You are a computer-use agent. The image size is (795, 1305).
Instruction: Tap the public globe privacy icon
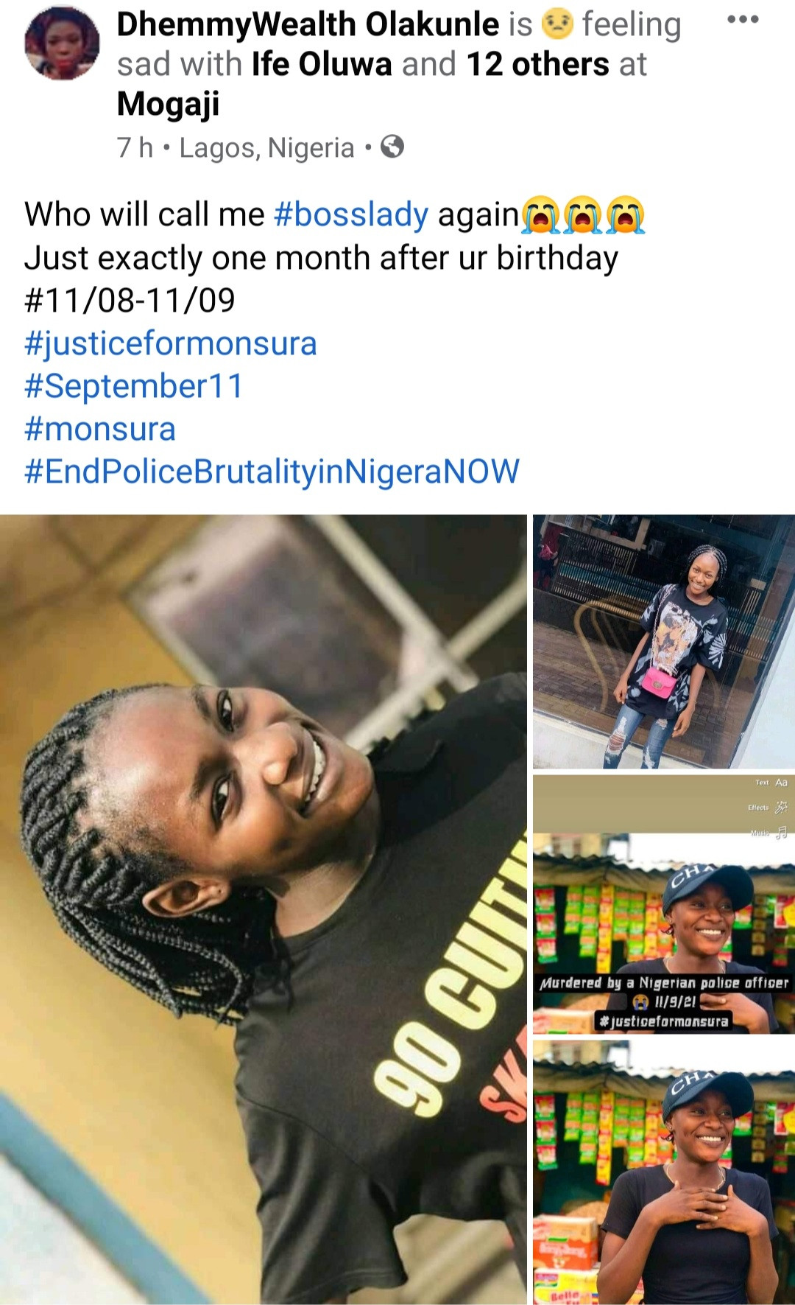[392, 147]
